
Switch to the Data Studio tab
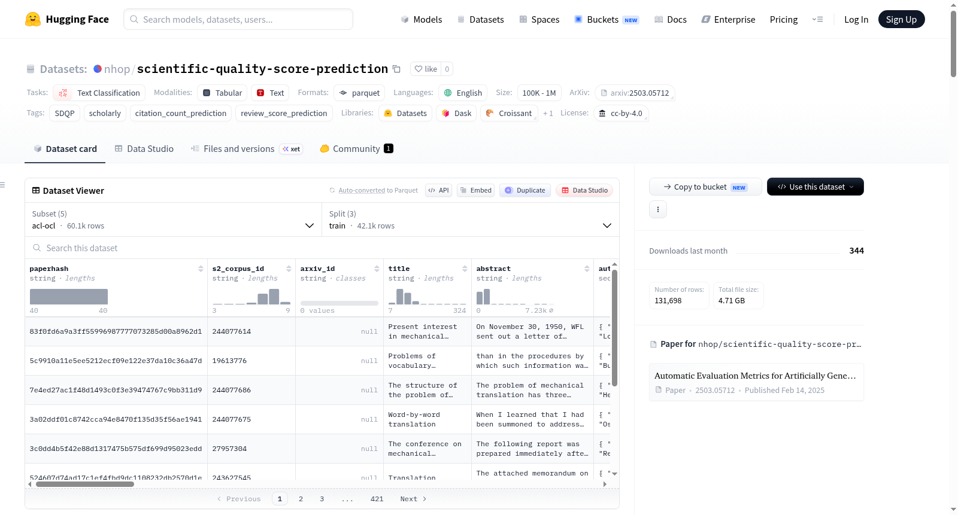(x=144, y=149)
